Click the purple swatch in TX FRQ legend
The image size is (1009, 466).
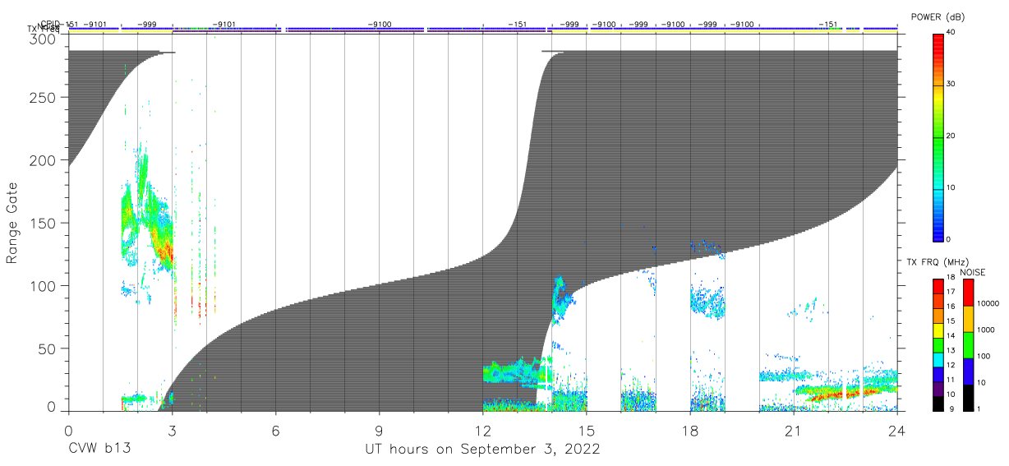(938, 389)
